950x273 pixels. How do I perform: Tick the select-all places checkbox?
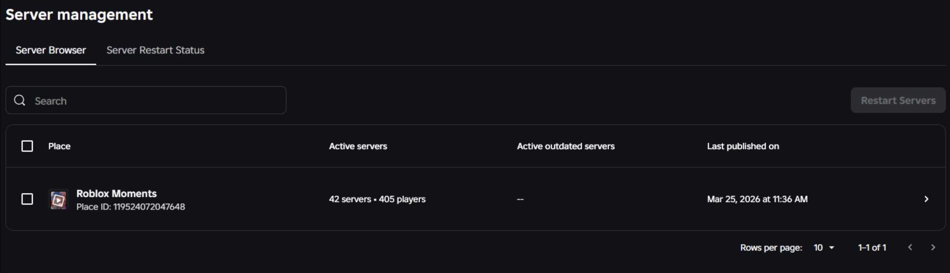[27, 146]
